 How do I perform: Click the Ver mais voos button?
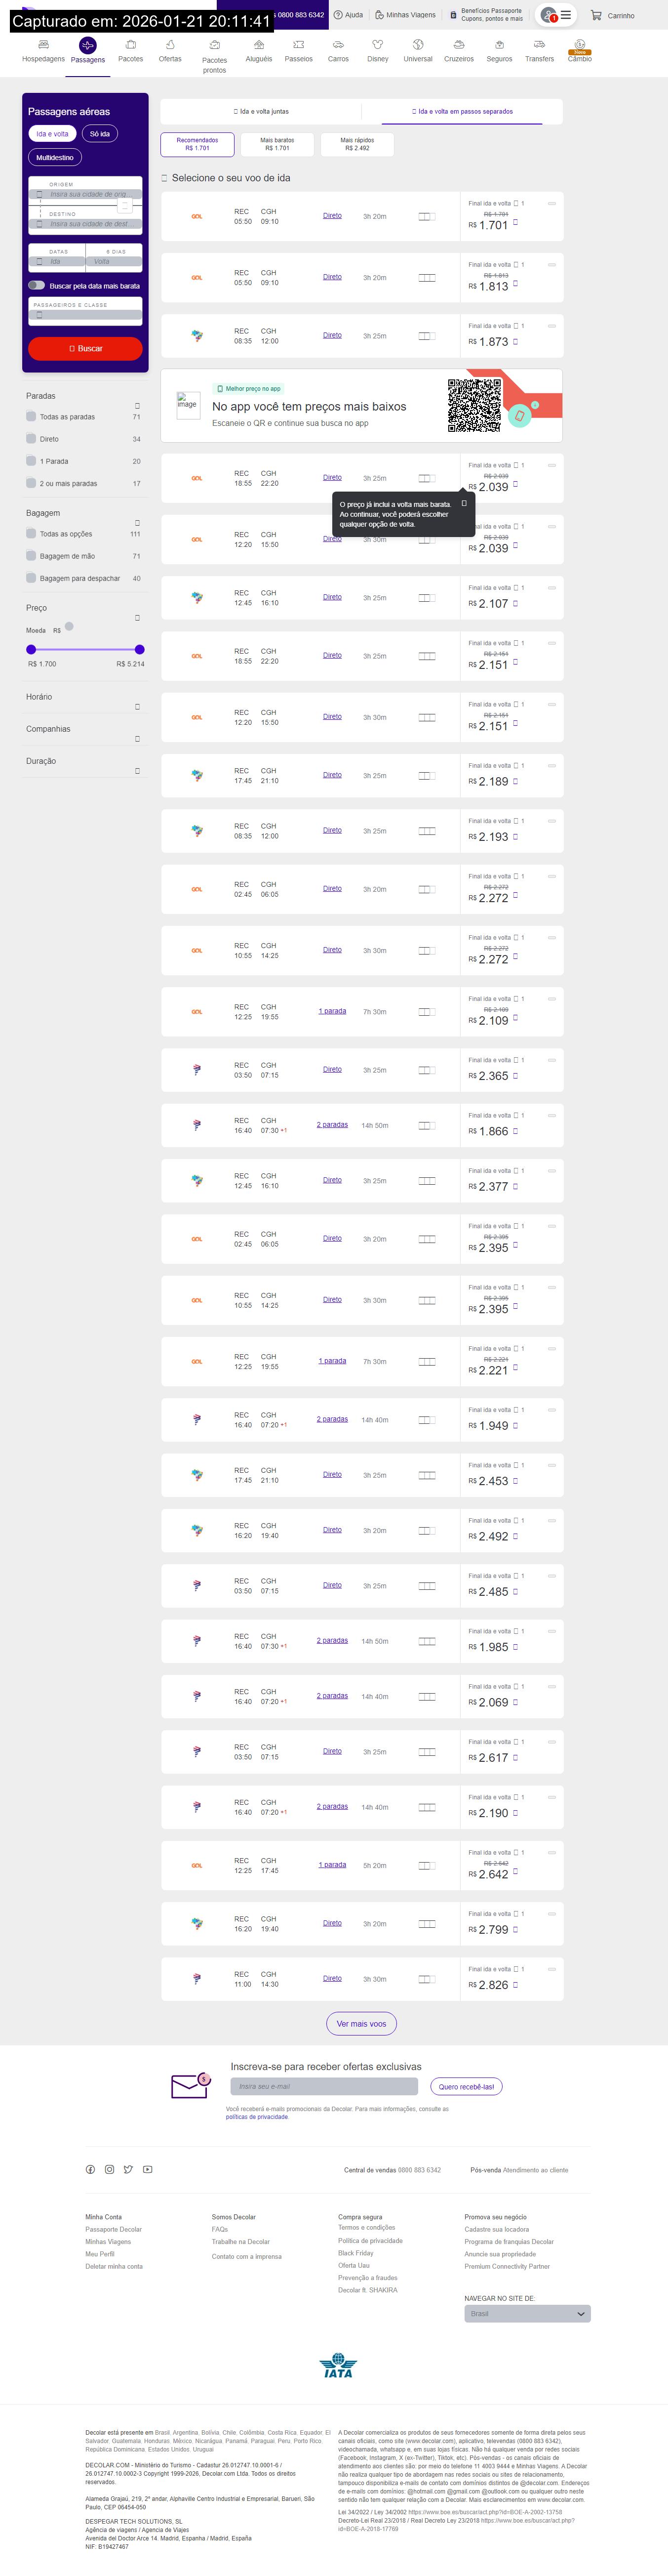tap(361, 2024)
